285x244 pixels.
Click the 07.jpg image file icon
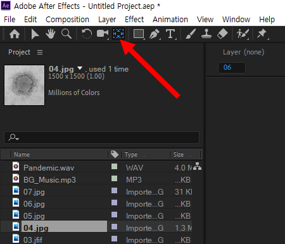point(16,190)
